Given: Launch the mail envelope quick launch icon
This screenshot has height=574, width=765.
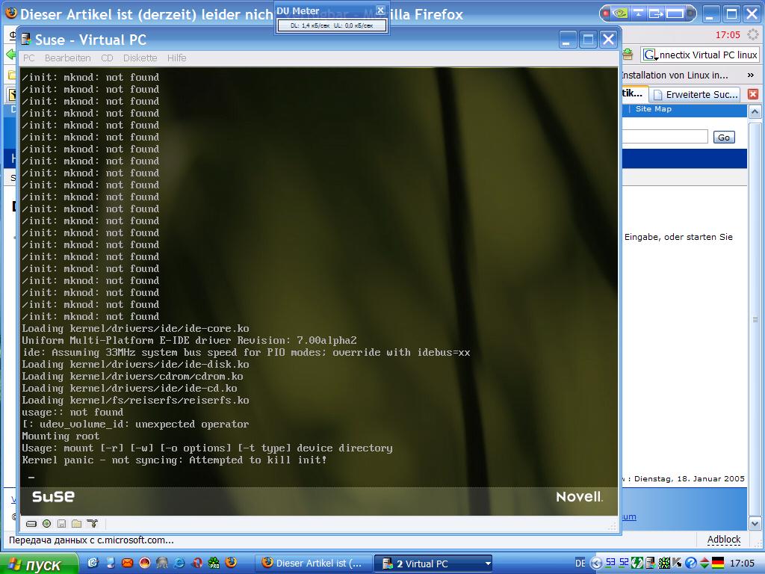Looking at the screenshot, I should pos(127,563).
